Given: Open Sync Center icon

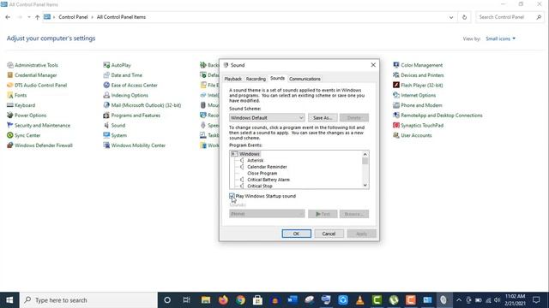Looking at the screenshot, I should 10,135.
